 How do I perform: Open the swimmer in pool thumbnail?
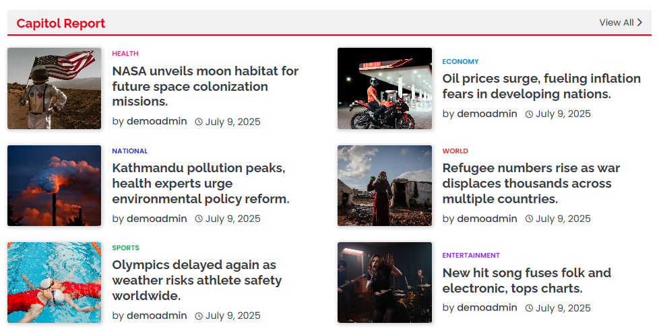pyautogui.click(x=55, y=283)
